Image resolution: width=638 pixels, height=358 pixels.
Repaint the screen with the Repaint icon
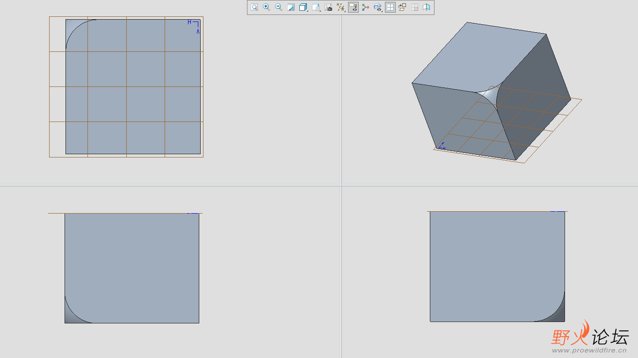290,7
